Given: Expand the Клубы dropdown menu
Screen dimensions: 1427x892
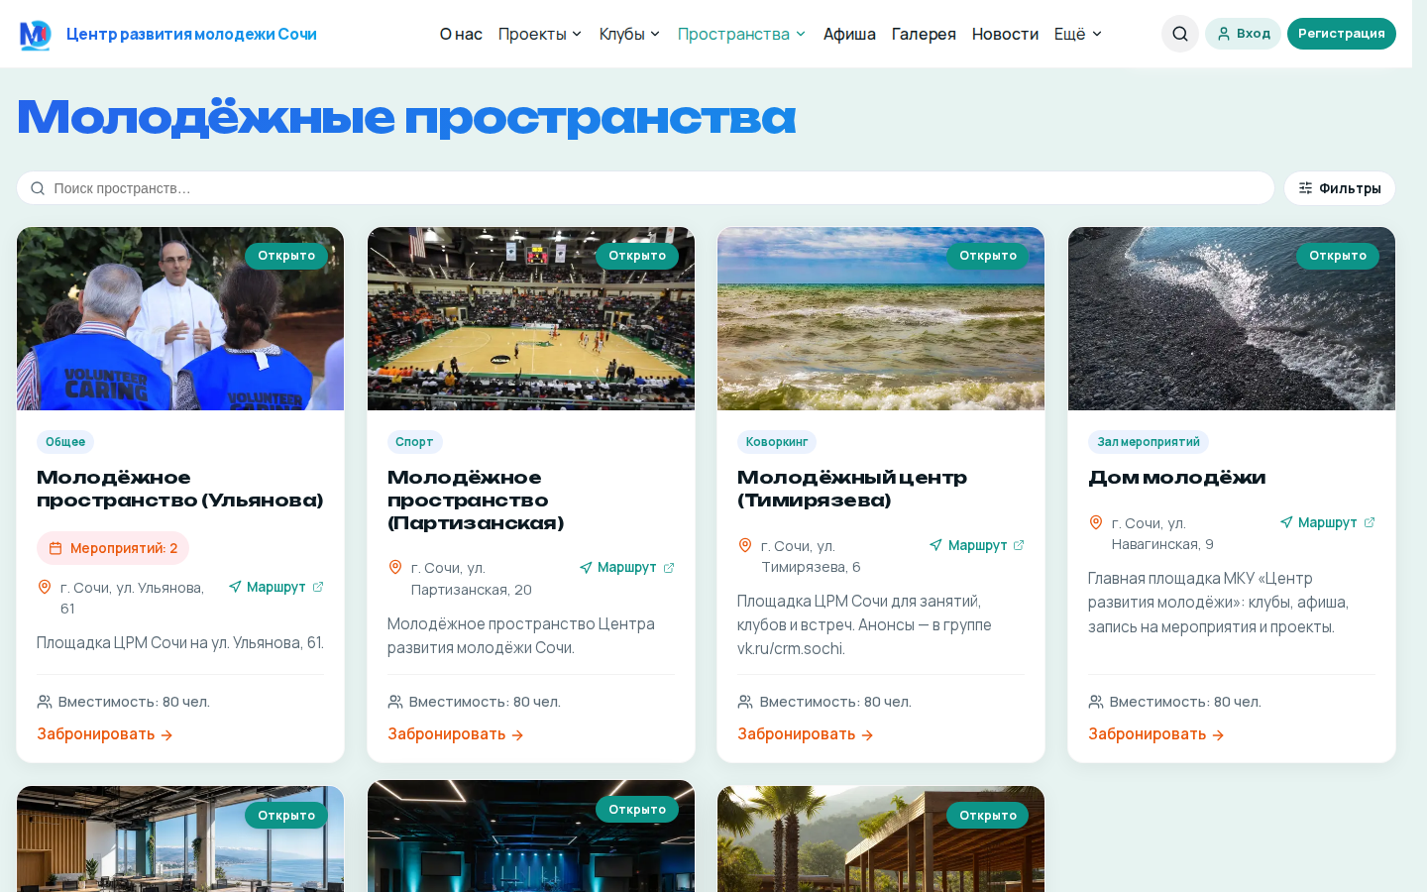Looking at the screenshot, I should [629, 34].
